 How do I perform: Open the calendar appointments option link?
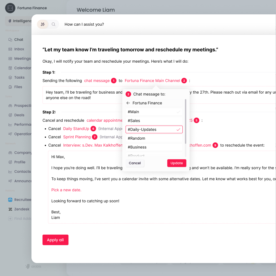105,120
